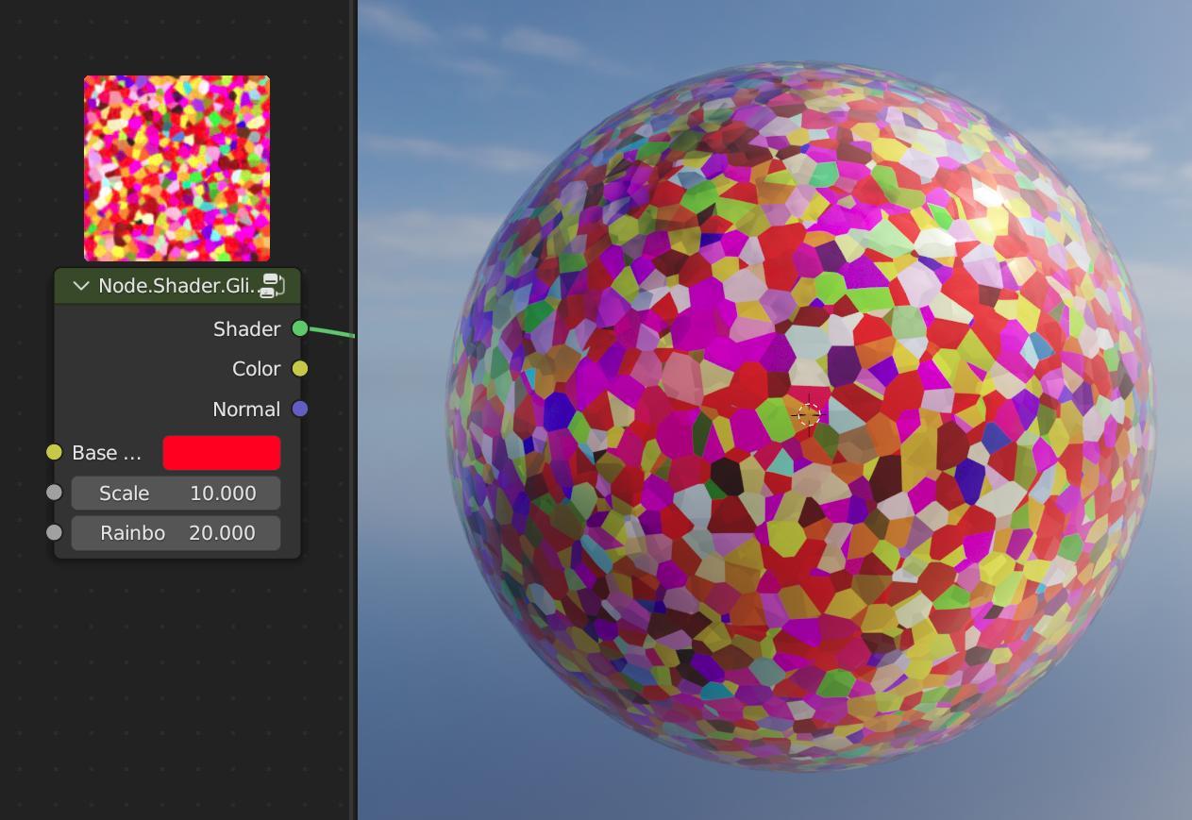Click the Shader output label
Image resolution: width=1192 pixels, height=820 pixels.
click(247, 328)
